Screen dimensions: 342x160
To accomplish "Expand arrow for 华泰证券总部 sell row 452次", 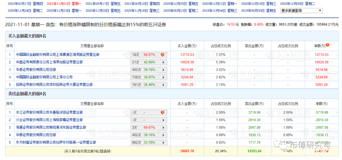I will [163, 135].
